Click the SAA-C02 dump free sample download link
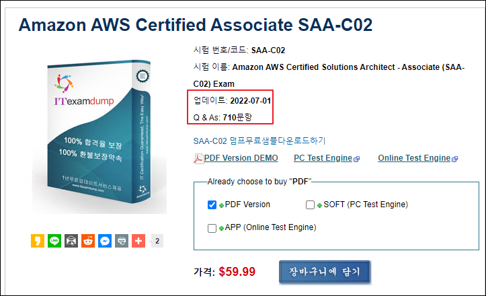Image resolution: width=486 pixels, height=296 pixels. coord(259,141)
